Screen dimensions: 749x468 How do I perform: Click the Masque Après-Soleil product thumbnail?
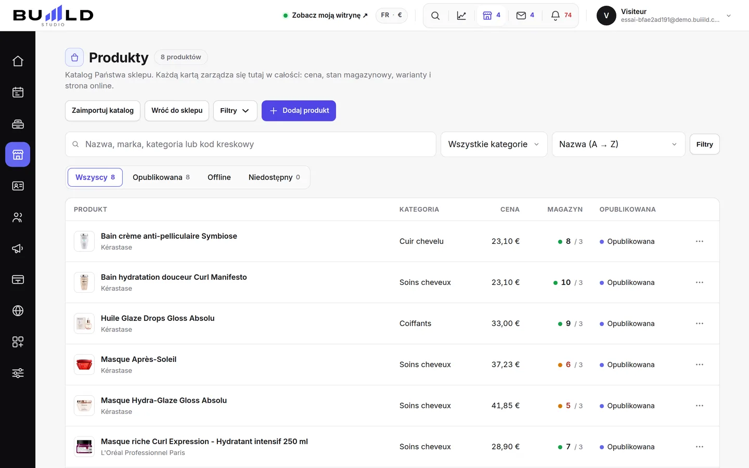(84, 365)
